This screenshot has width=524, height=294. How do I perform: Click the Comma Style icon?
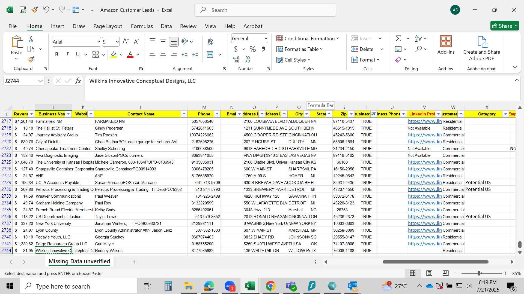click(263, 49)
